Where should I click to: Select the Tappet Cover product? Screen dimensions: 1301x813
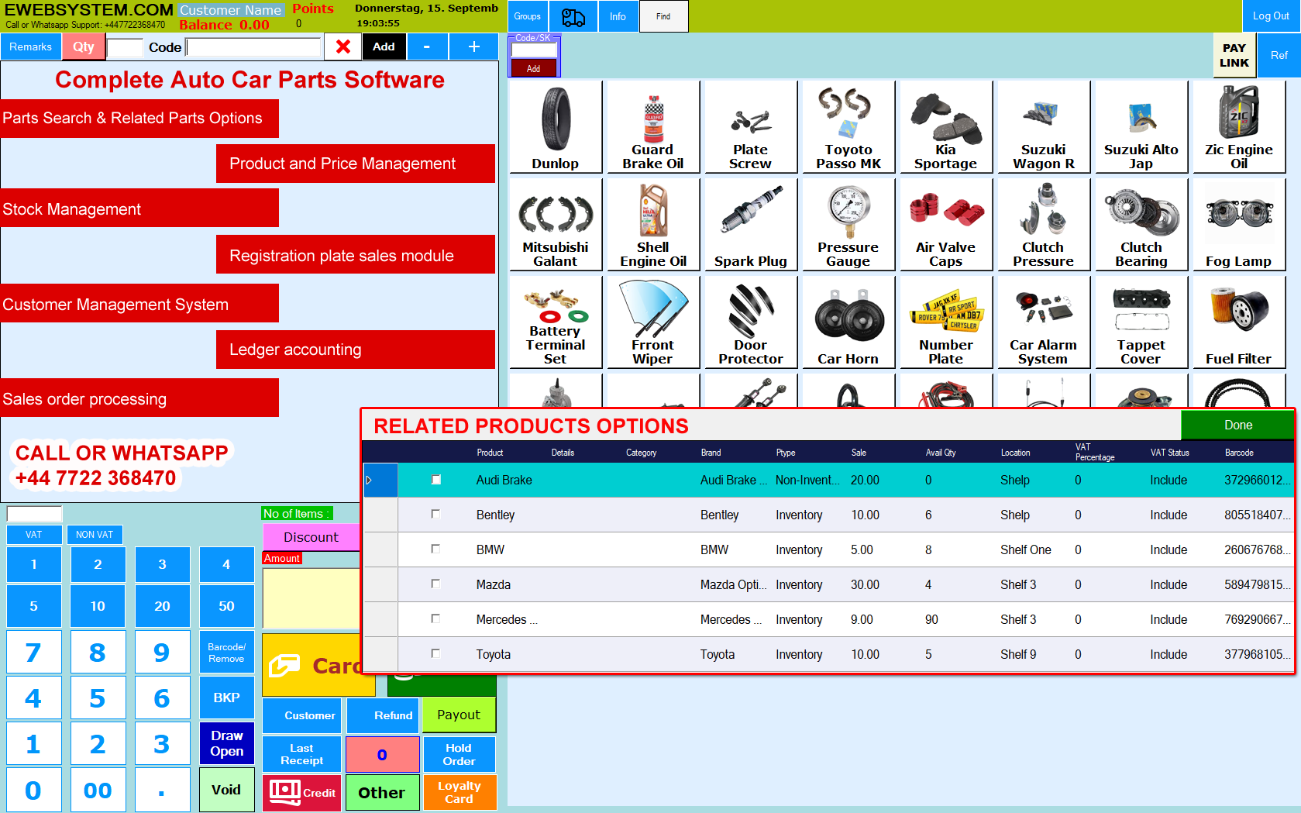click(x=1141, y=322)
